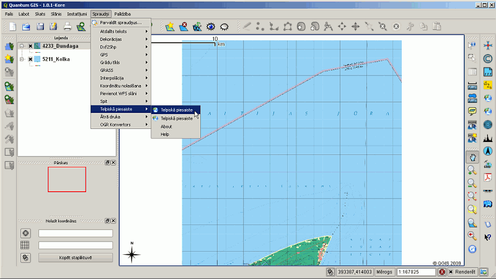496x279 pixels.
Task: Click the Hide All Layers glasses icon
Action: [x=224, y=27]
